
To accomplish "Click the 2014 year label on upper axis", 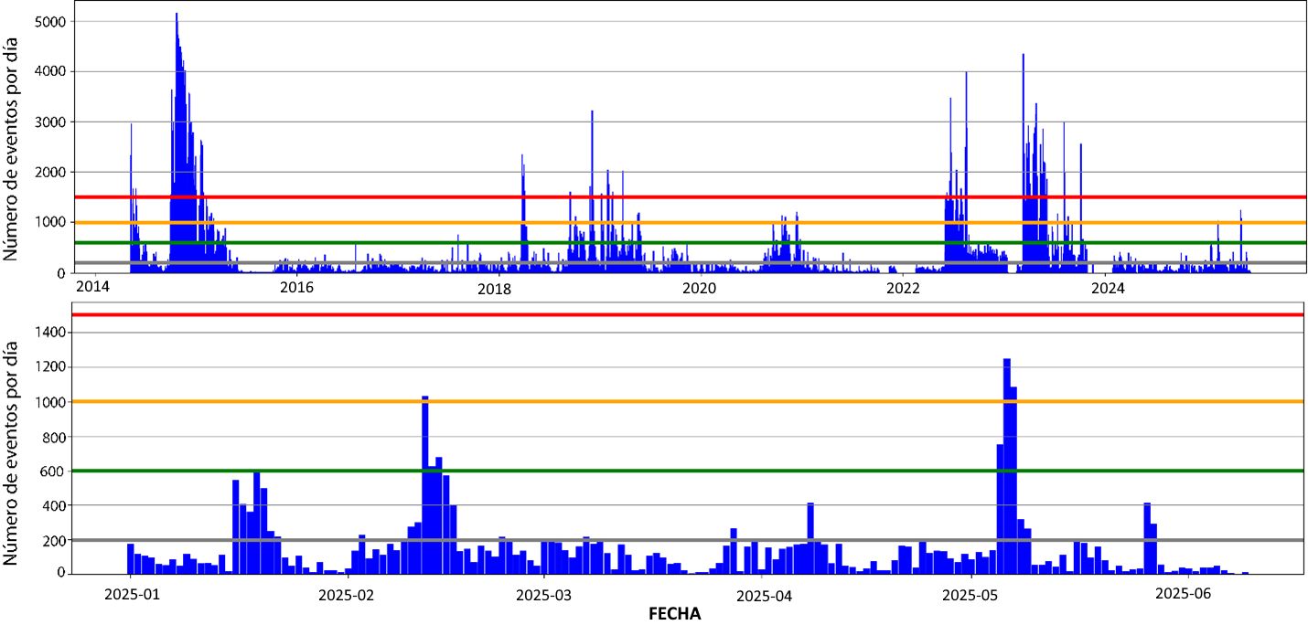I will click(92, 289).
